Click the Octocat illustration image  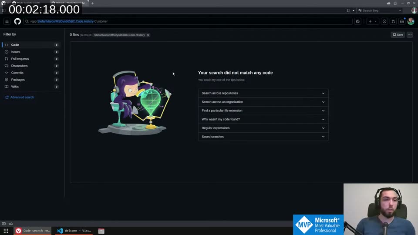pos(135,103)
